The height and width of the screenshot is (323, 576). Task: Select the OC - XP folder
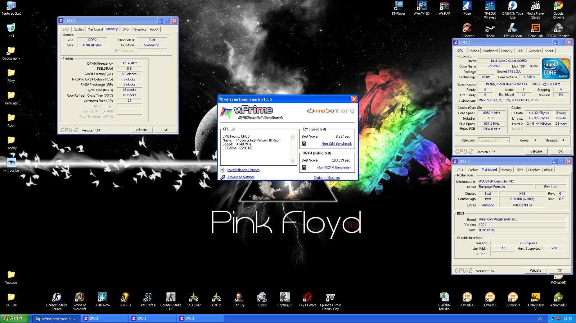(11, 300)
